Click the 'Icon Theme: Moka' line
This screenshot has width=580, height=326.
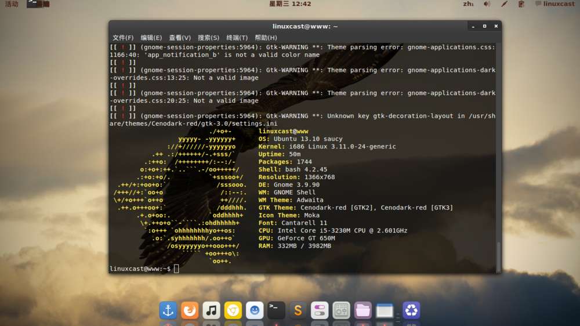289,215
